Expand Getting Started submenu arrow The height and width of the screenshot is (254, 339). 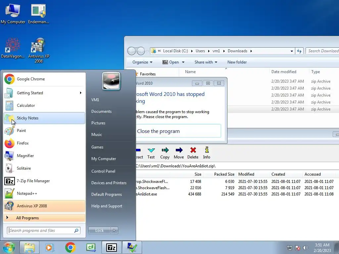pyautogui.click(x=81, y=93)
